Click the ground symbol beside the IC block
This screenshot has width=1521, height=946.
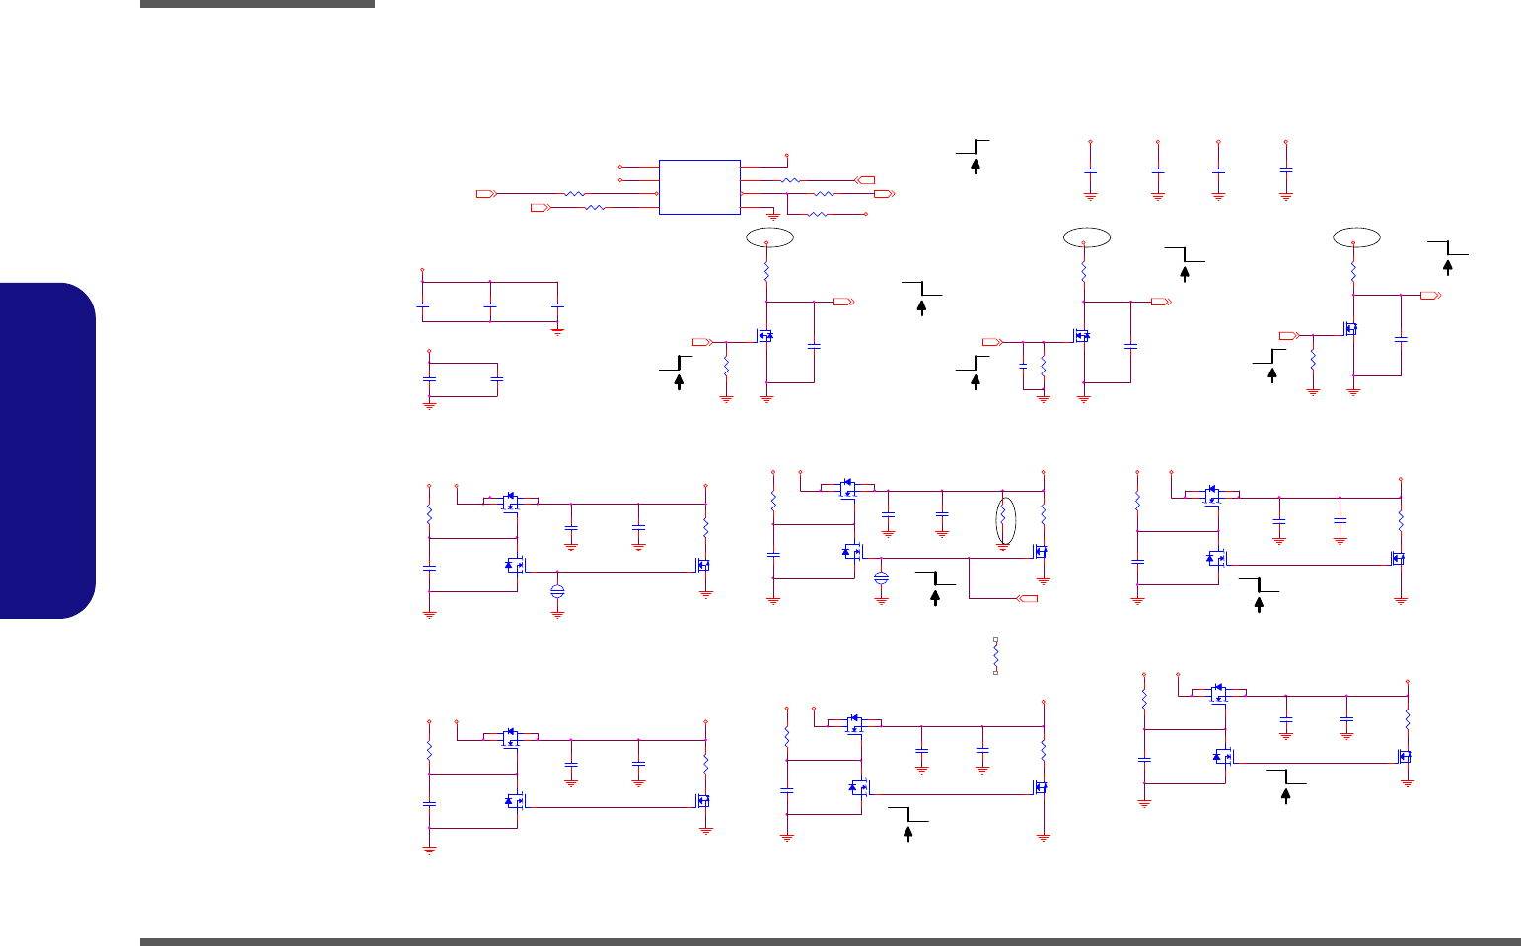(774, 214)
